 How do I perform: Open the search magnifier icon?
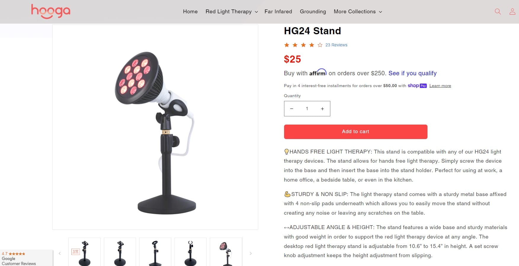(498, 12)
